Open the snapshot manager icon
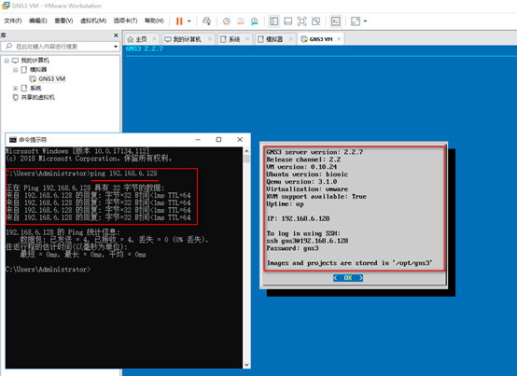Viewport: 517px width, 376px height. [x=255, y=21]
